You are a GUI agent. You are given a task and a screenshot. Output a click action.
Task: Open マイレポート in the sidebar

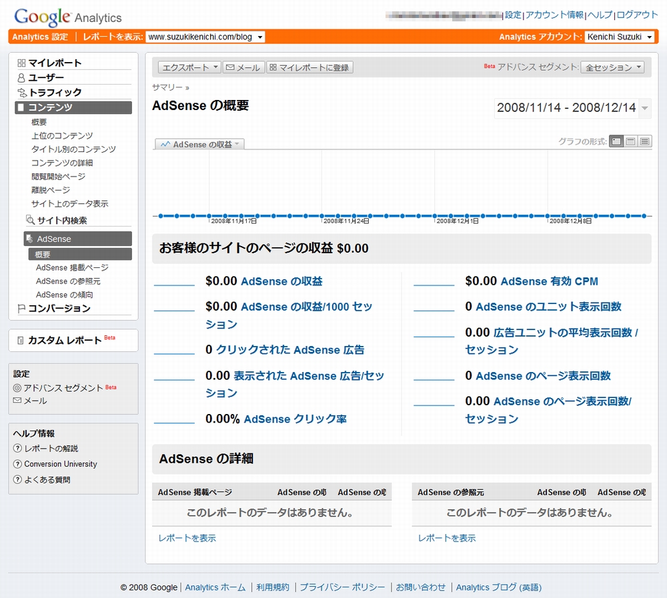55,63
